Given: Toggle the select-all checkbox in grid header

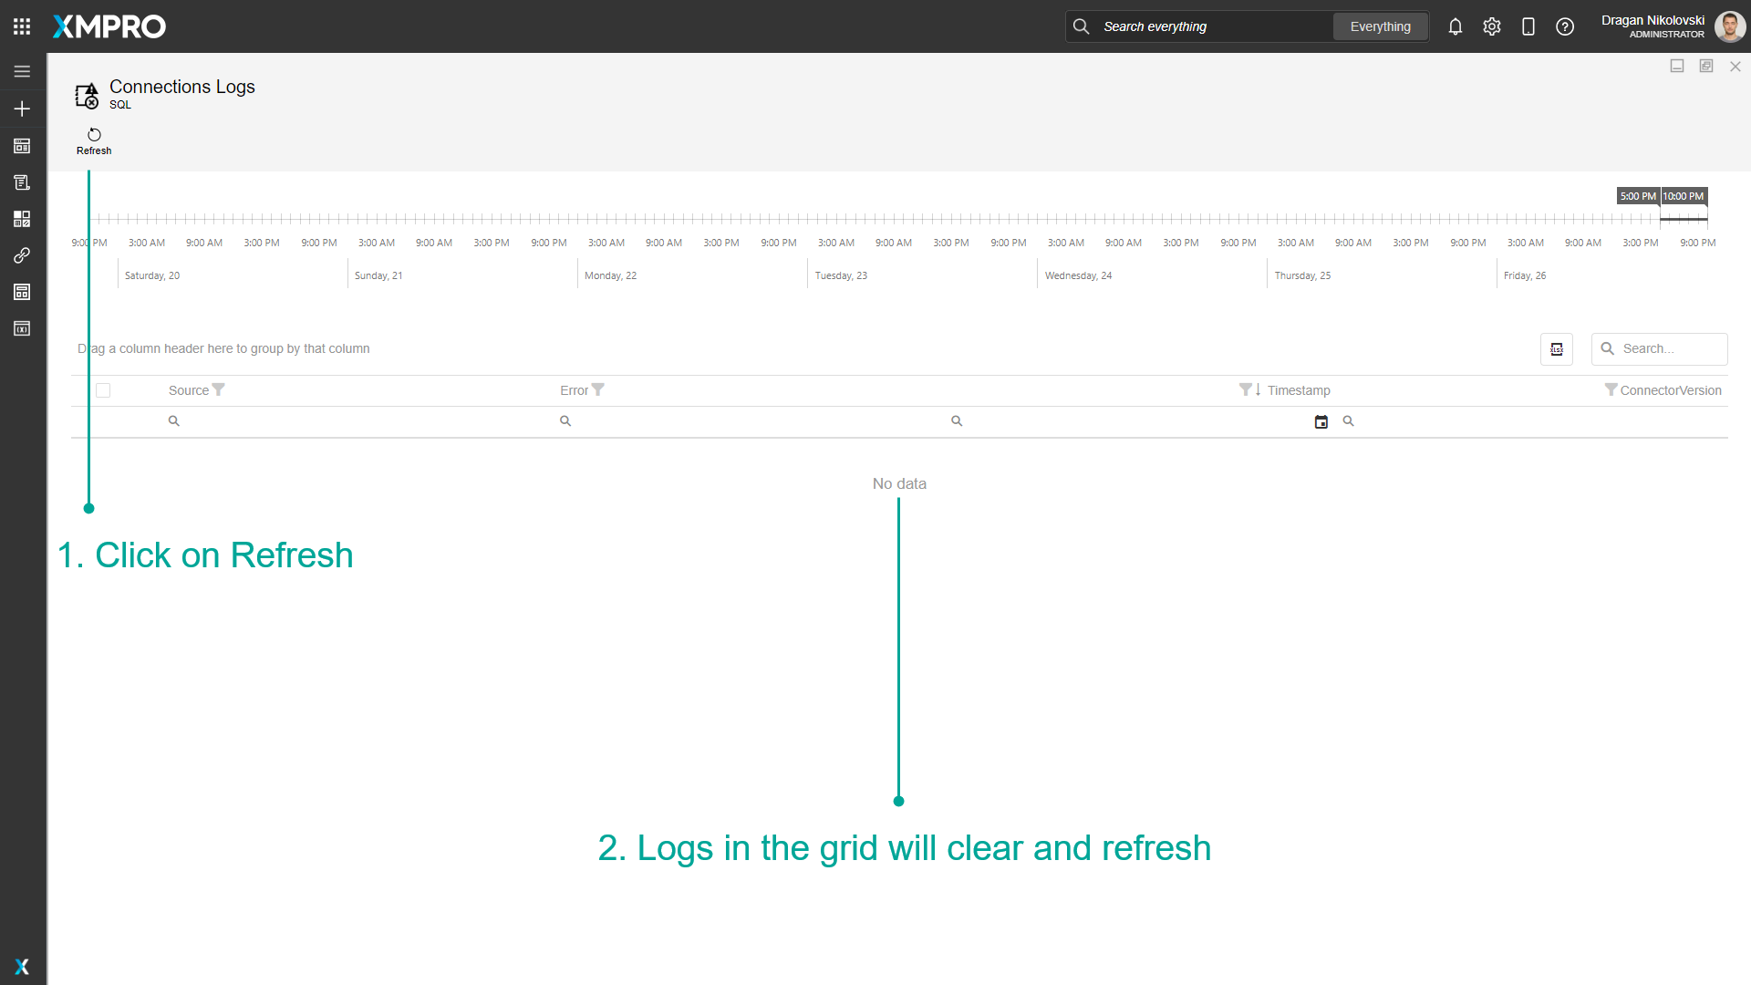Looking at the screenshot, I should click(103, 389).
